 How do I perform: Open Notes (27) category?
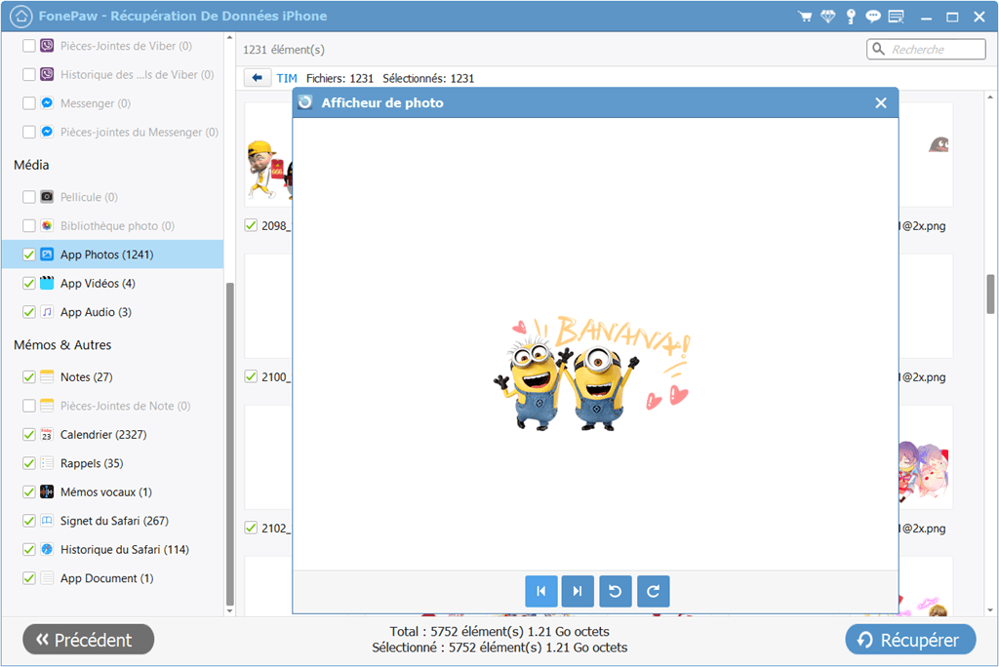pyautogui.click(x=113, y=376)
